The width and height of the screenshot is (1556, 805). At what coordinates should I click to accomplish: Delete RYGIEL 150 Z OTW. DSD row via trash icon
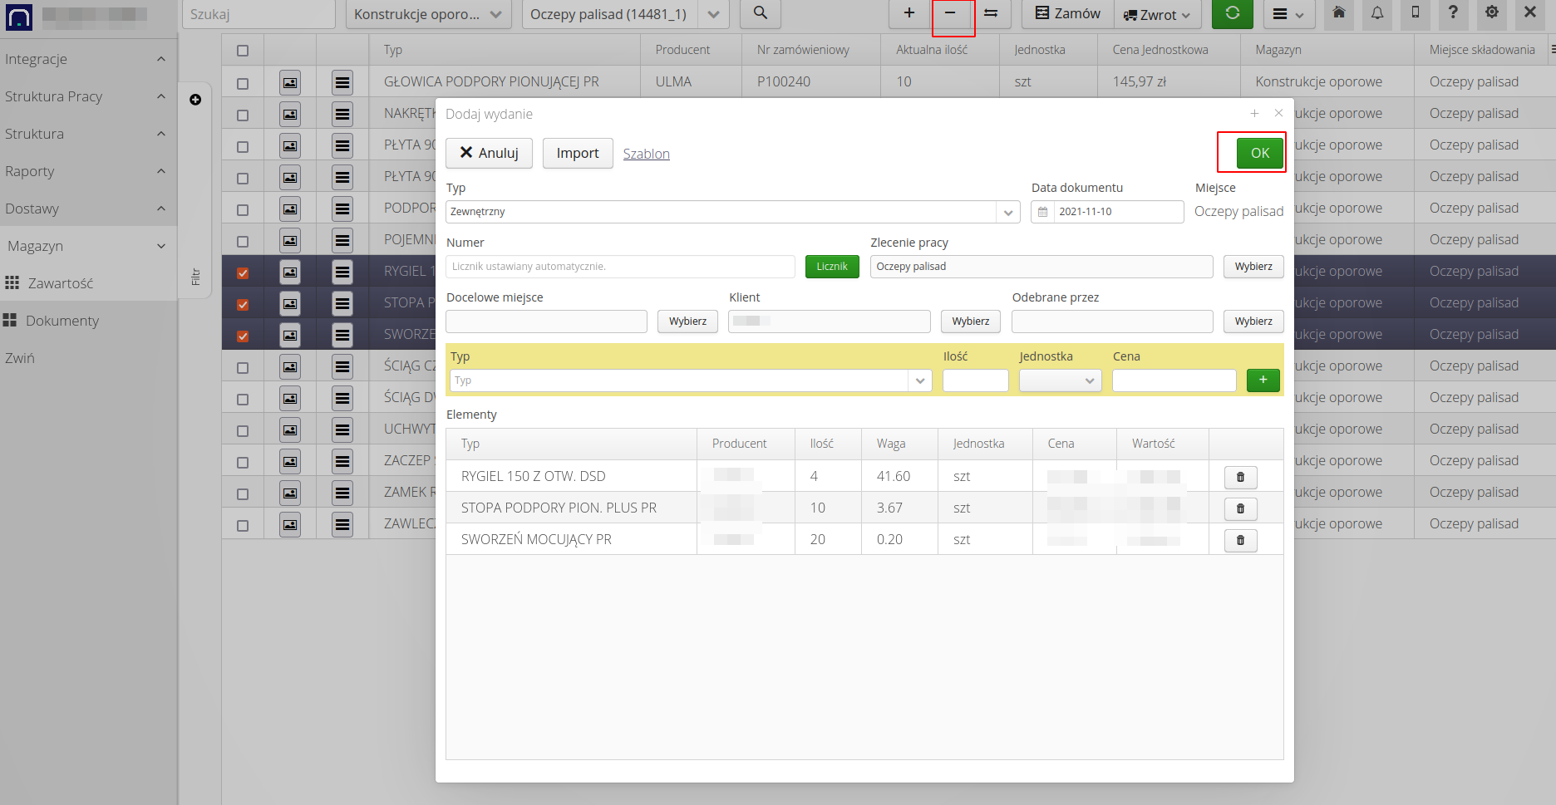tap(1240, 477)
